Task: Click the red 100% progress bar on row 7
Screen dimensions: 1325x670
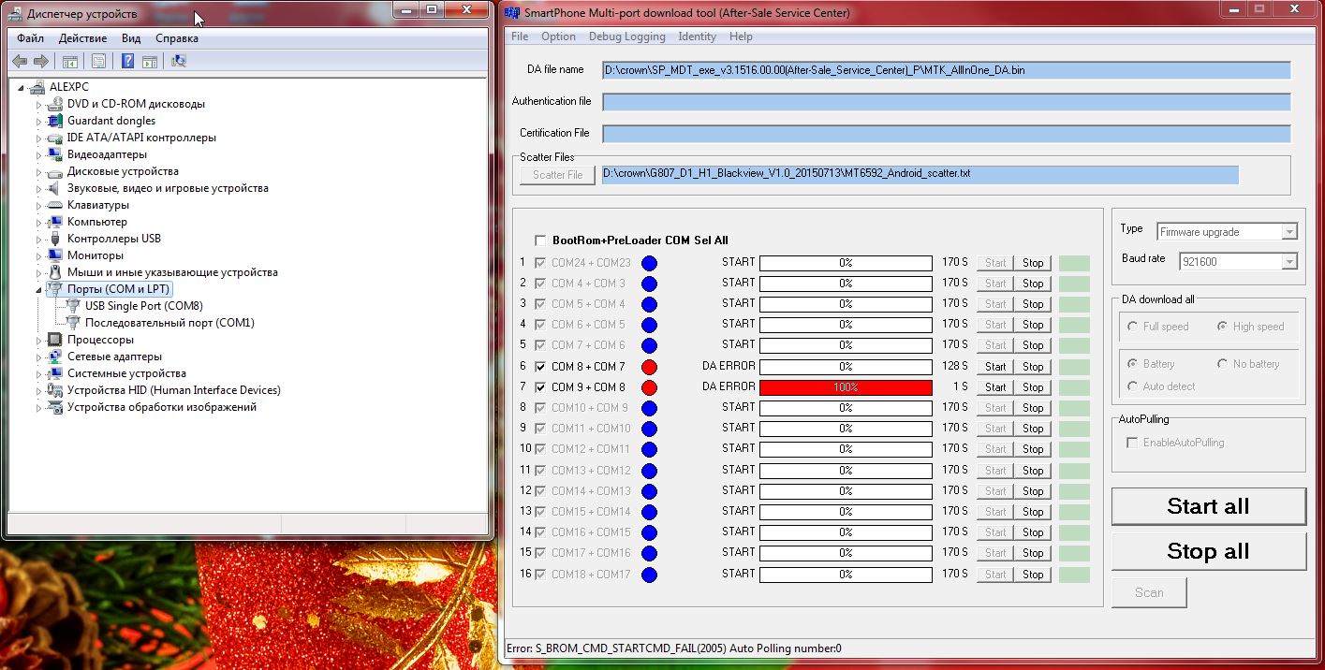Action: coord(845,387)
